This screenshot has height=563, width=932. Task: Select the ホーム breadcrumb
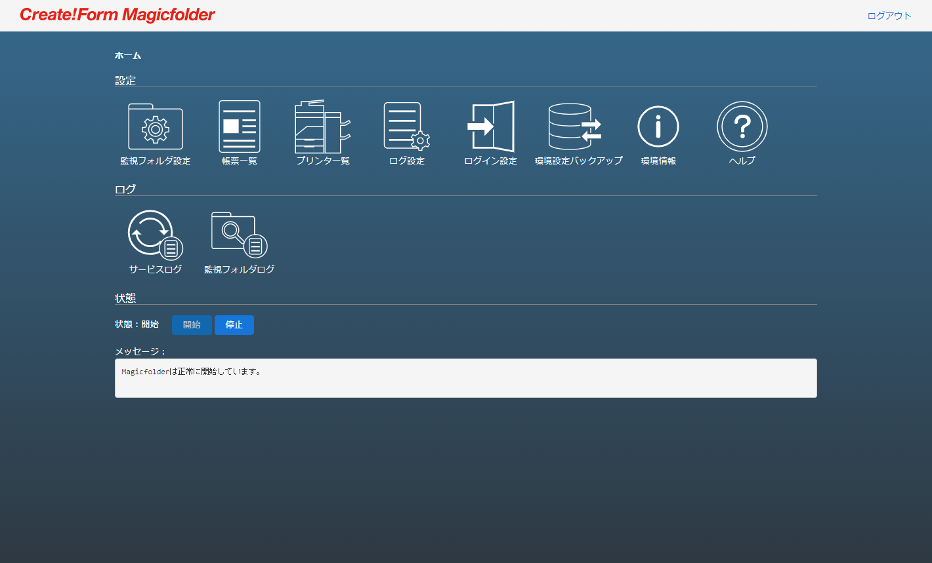128,56
